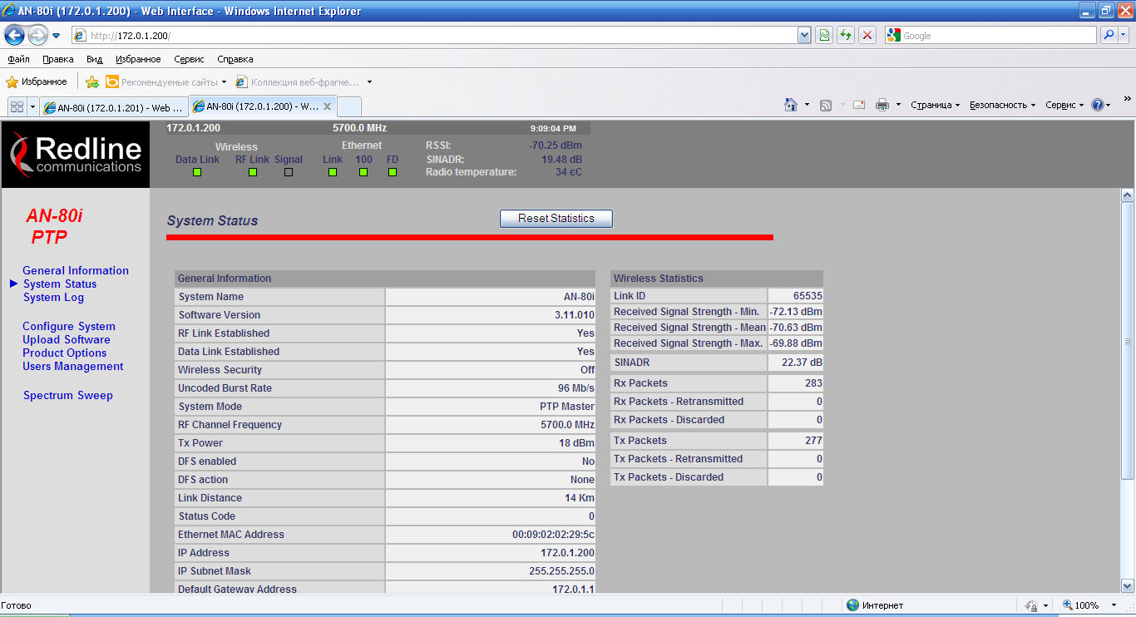
Task: Open the System Status page link
Action: click(x=60, y=284)
